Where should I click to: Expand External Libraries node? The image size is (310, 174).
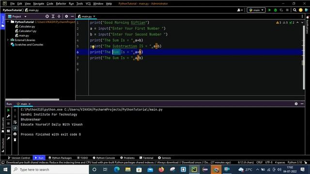tap(8, 40)
